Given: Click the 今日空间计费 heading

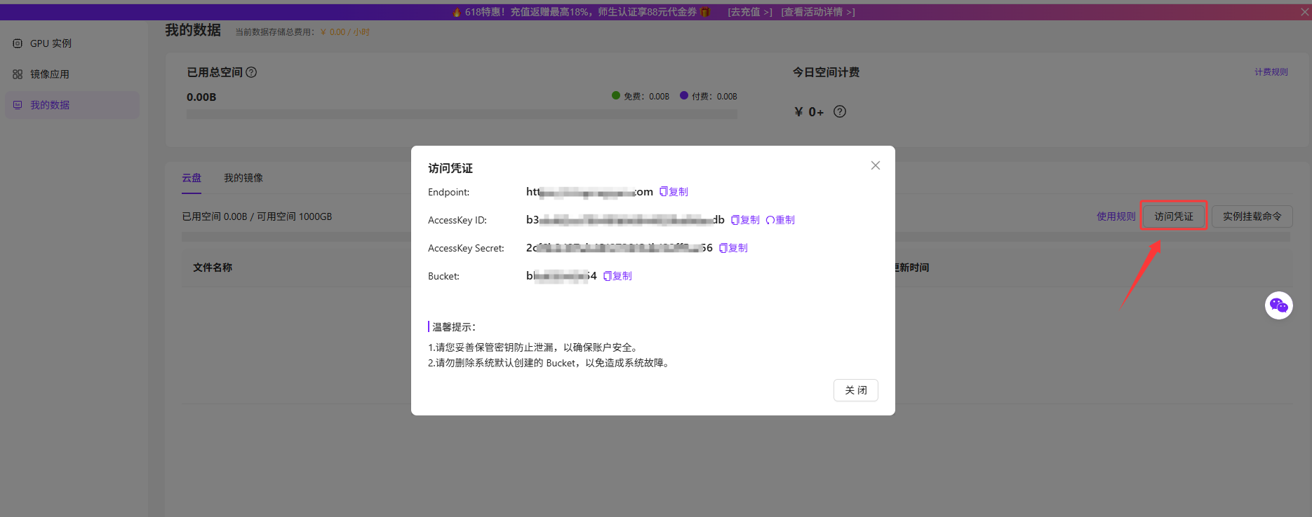Looking at the screenshot, I should (826, 72).
